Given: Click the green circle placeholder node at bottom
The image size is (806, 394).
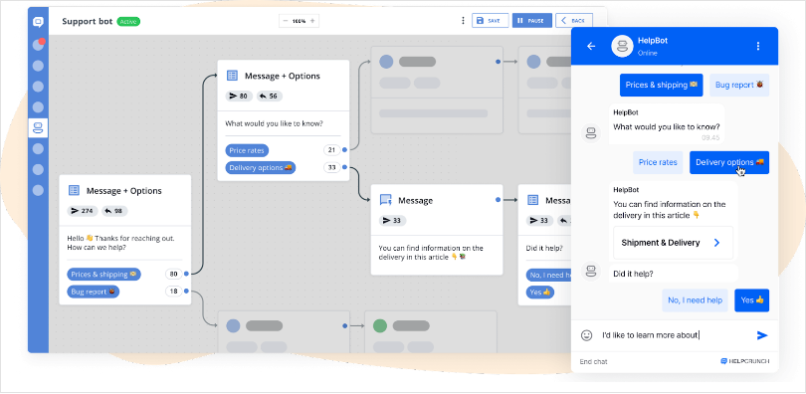Looking at the screenshot, I should pos(380,325).
